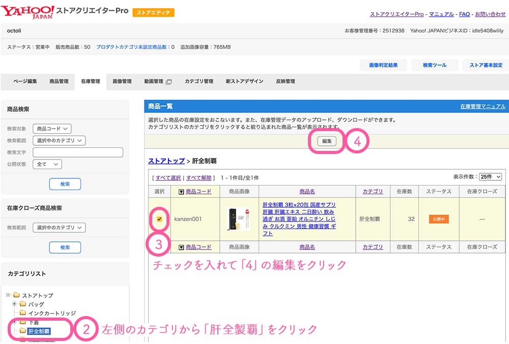509x344 pixels.
Task: Click the バッグ folder icon
Action: [x=22, y=304]
